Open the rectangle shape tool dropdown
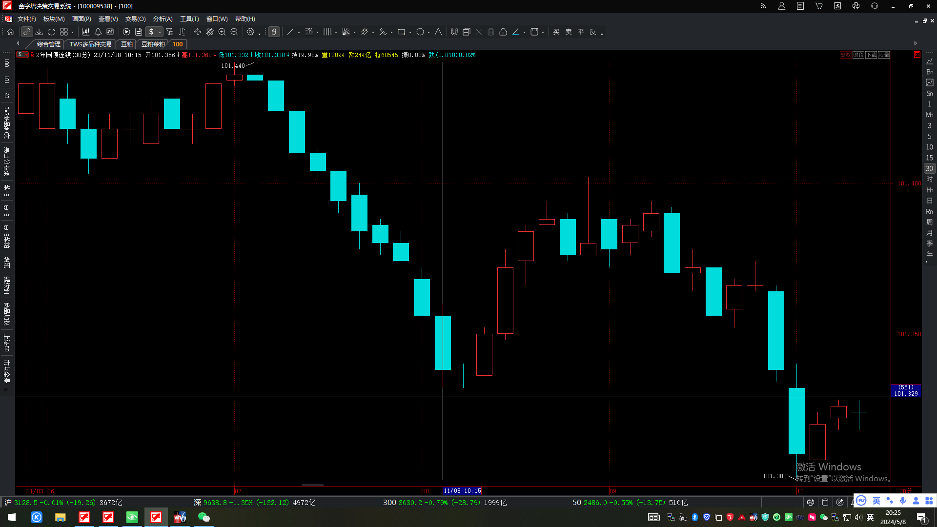Image resolution: width=937 pixels, height=527 pixels. (x=410, y=32)
